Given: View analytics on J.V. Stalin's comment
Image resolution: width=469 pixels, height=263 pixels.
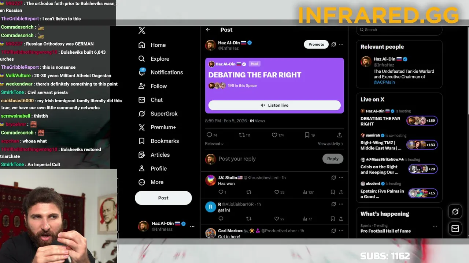Looking at the screenshot, I should pos(308,192).
